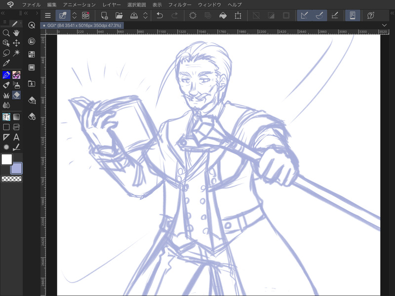Screen dimensions: 395x296
Task: Click the New canvas button
Action: coord(104,16)
